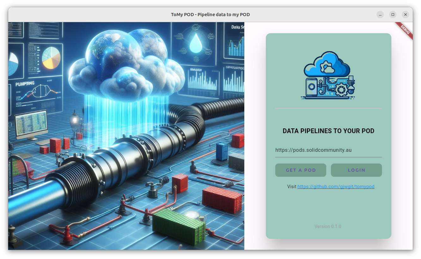The height and width of the screenshot is (259, 421).
Task: Open the github.com/gjwgit/tomypod link
Action: [x=336, y=187]
